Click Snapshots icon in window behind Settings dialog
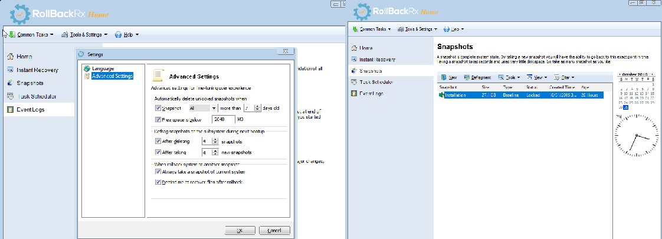Viewport: 662px width, 239px height. point(11,83)
